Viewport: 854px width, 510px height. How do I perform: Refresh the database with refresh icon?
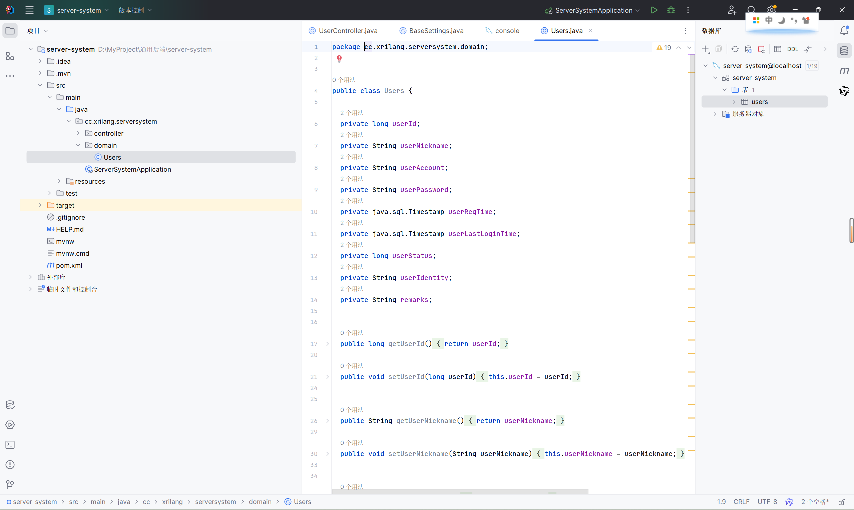[x=735, y=49]
